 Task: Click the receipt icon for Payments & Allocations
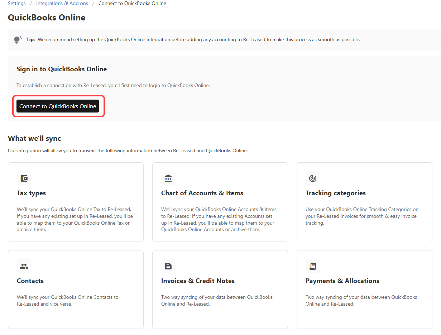[x=312, y=266]
